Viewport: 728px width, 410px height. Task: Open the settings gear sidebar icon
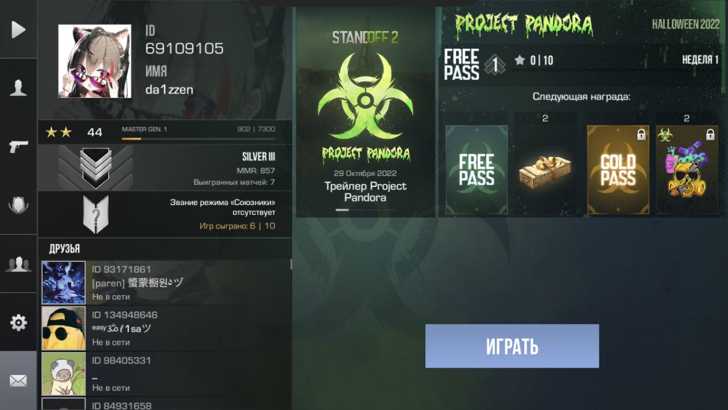coord(19,323)
